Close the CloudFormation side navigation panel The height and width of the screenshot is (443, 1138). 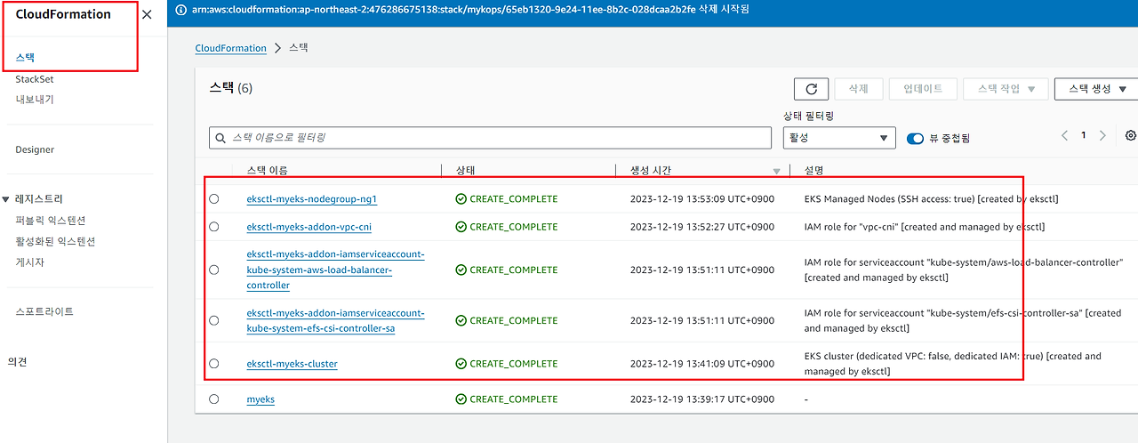click(147, 14)
